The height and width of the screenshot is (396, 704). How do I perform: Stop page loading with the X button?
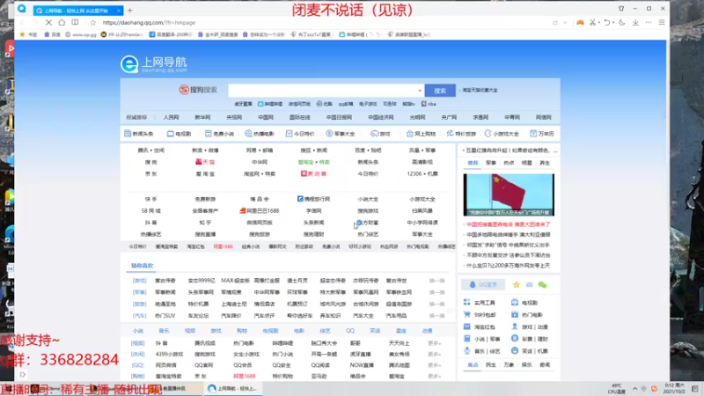click(48, 23)
